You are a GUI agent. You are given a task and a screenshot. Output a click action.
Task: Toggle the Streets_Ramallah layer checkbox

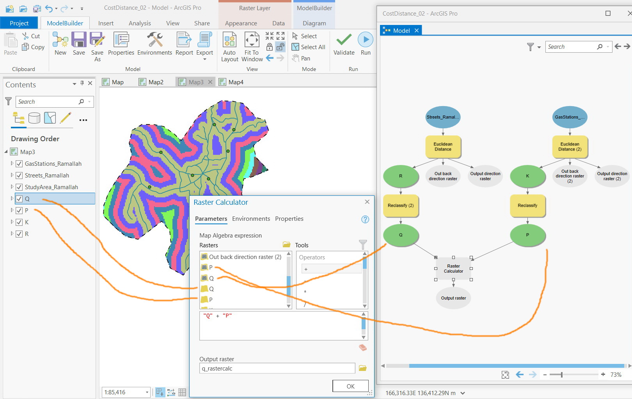pyautogui.click(x=19, y=175)
